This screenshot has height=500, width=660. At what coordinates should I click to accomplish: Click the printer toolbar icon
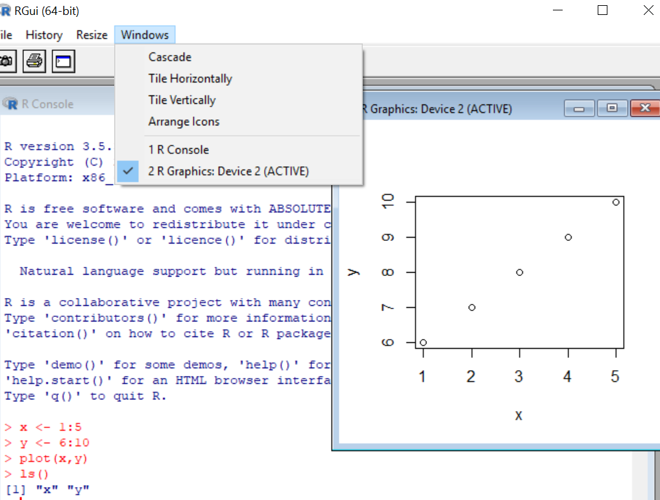[x=34, y=62]
